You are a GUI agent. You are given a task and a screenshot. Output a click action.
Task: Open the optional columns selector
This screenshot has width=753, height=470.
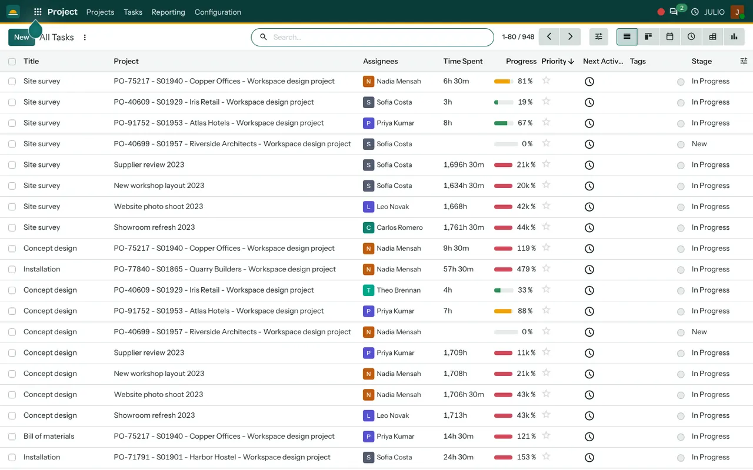744,61
